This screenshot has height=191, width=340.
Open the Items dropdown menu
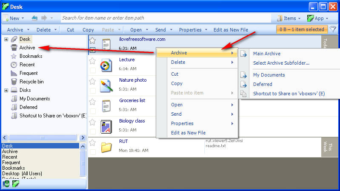pyautogui.click(x=289, y=18)
